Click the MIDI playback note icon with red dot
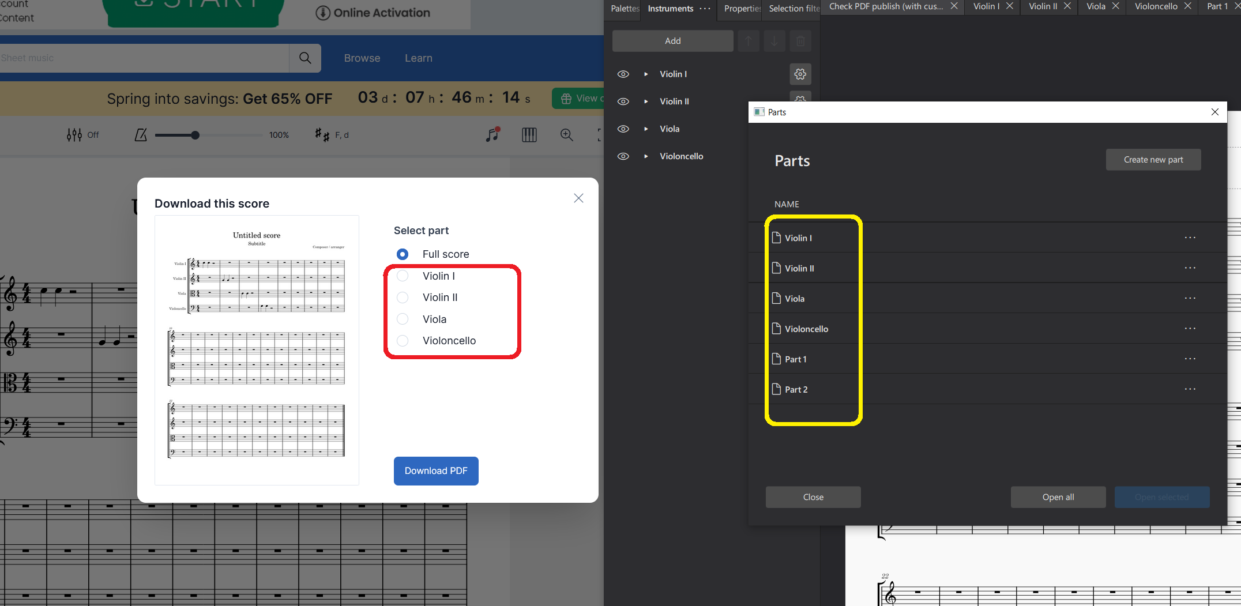Image resolution: width=1241 pixels, height=606 pixels. pyautogui.click(x=491, y=134)
